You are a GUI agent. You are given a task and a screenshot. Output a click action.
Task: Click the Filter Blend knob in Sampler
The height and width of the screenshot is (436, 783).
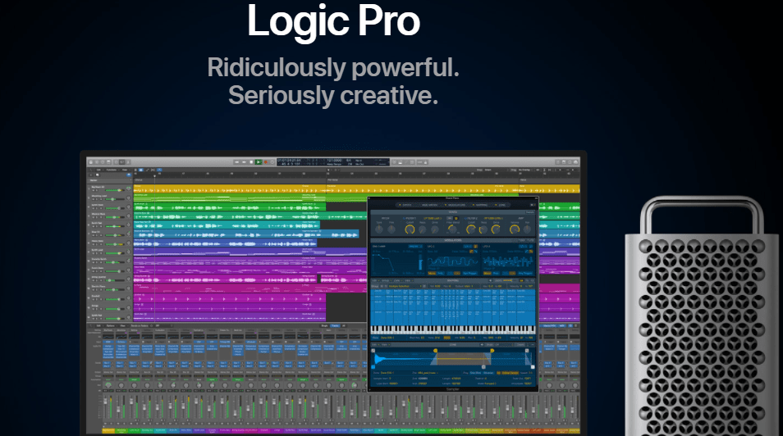[x=452, y=229]
